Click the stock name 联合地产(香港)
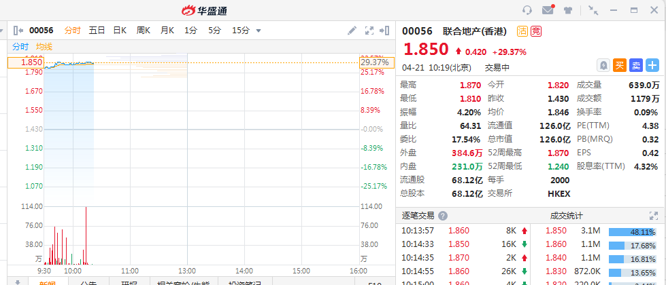This screenshot has width=666, height=285. (476, 31)
